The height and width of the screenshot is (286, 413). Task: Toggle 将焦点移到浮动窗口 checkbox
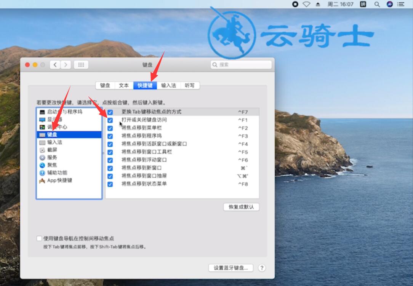click(110, 160)
